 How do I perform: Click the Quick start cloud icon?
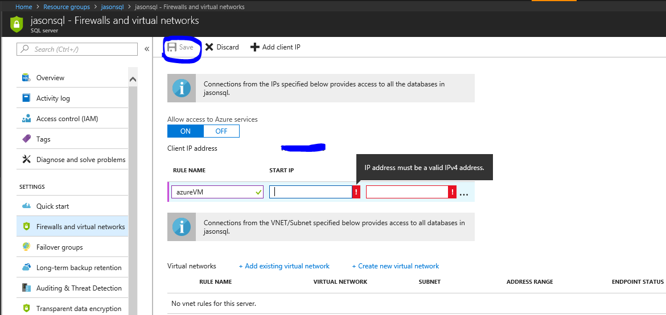click(x=26, y=206)
